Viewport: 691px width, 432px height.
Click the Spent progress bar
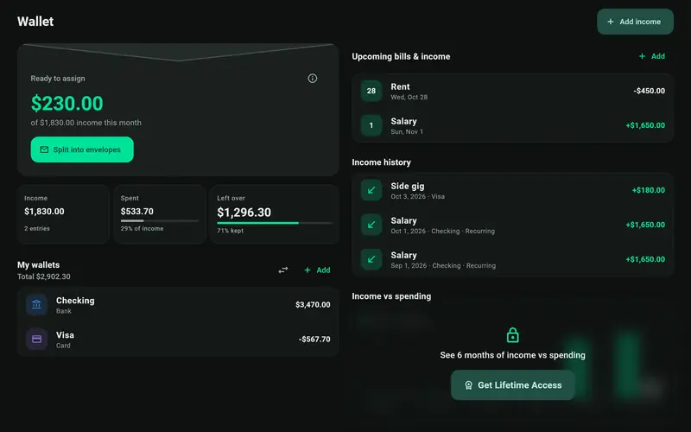pyautogui.click(x=160, y=220)
